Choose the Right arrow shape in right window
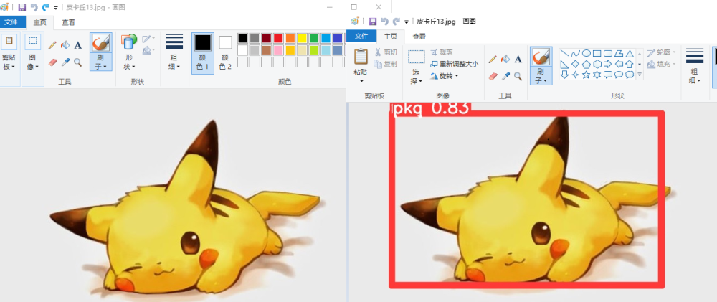This screenshot has width=717, height=302. pos(608,64)
